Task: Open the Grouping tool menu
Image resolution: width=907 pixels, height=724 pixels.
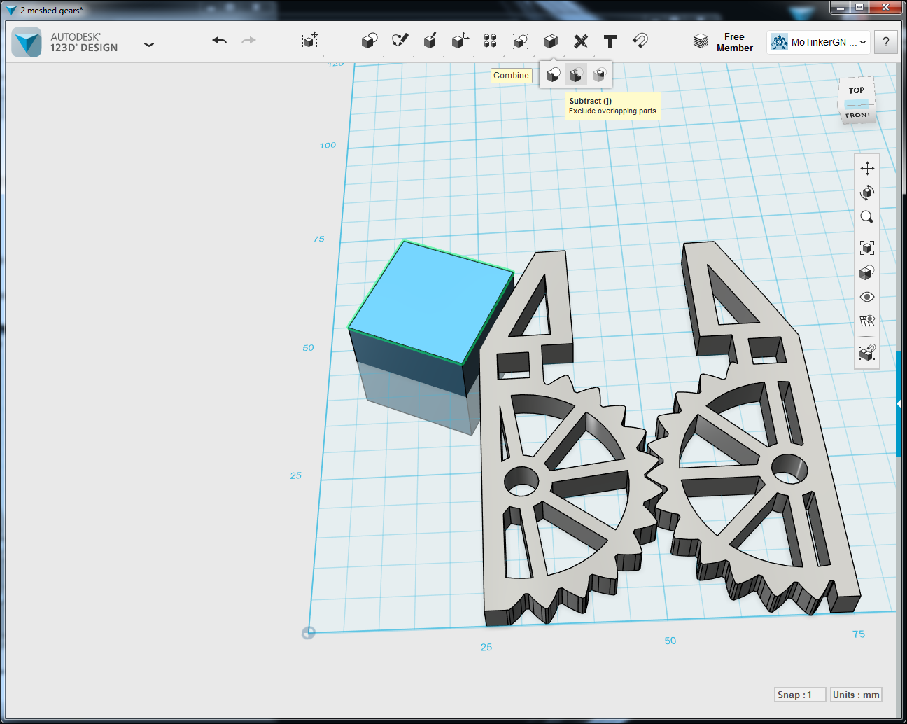Action: [520, 41]
